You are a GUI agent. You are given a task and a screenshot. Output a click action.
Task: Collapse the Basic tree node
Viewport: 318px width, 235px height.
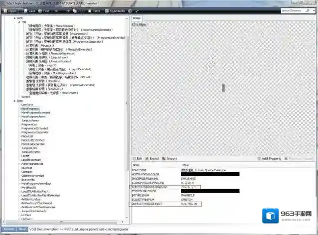(15, 101)
